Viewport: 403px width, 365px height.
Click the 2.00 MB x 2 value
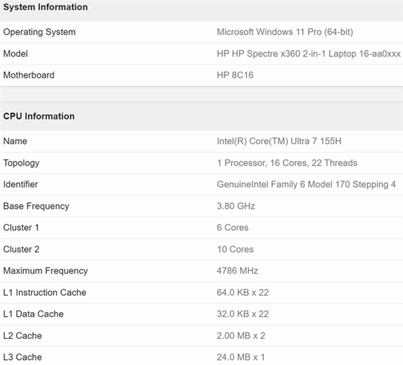(x=243, y=335)
